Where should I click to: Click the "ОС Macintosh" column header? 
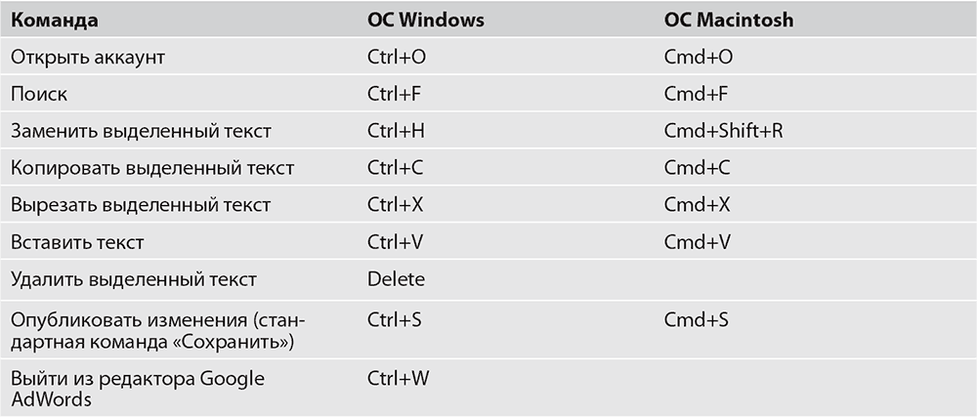click(729, 20)
